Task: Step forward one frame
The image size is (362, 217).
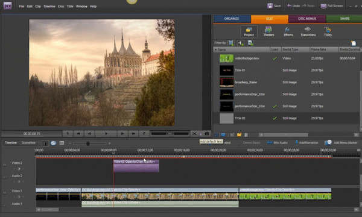Action: tap(122, 134)
